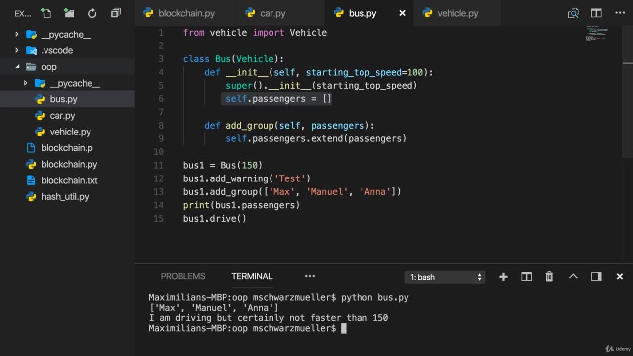Screen dimensions: 633x356
Task: Open bus.py in the file tree
Action: 67,99
